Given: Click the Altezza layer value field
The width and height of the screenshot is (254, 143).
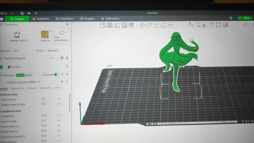Looking at the screenshot, I should [x=43, y=99].
